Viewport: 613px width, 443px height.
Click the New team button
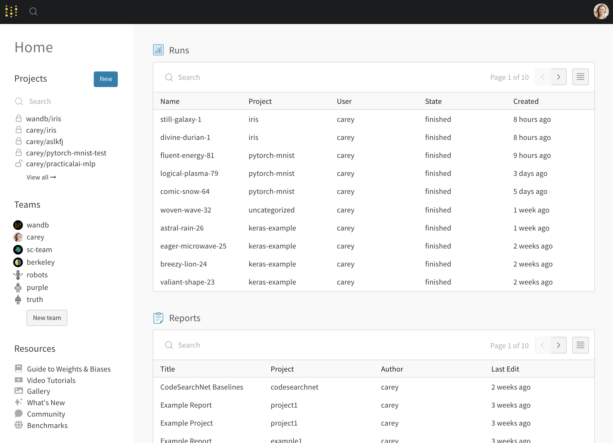(x=47, y=318)
